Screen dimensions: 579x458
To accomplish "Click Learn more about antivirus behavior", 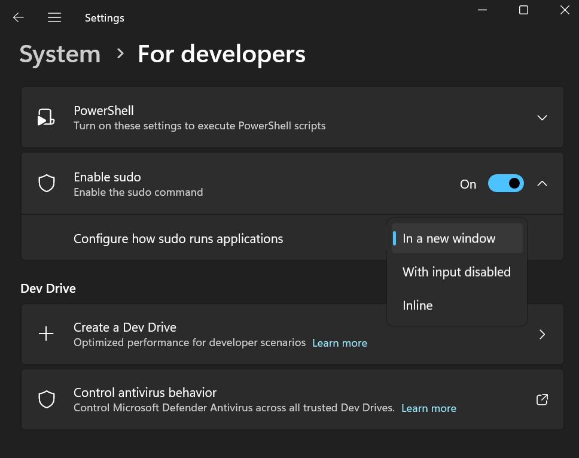I will click(428, 408).
